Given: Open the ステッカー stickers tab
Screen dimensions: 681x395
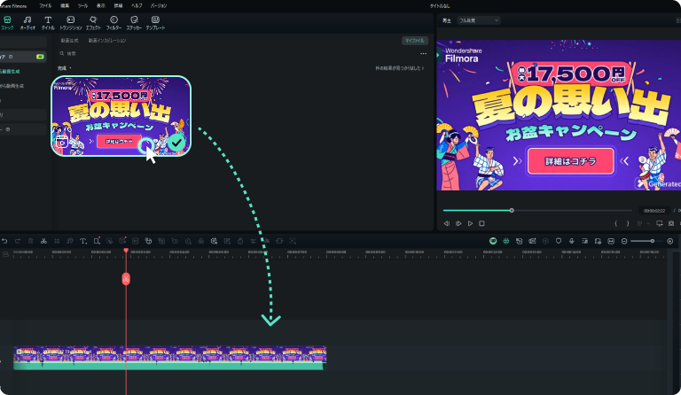Looking at the screenshot, I should pyautogui.click(x=134, y=22).
